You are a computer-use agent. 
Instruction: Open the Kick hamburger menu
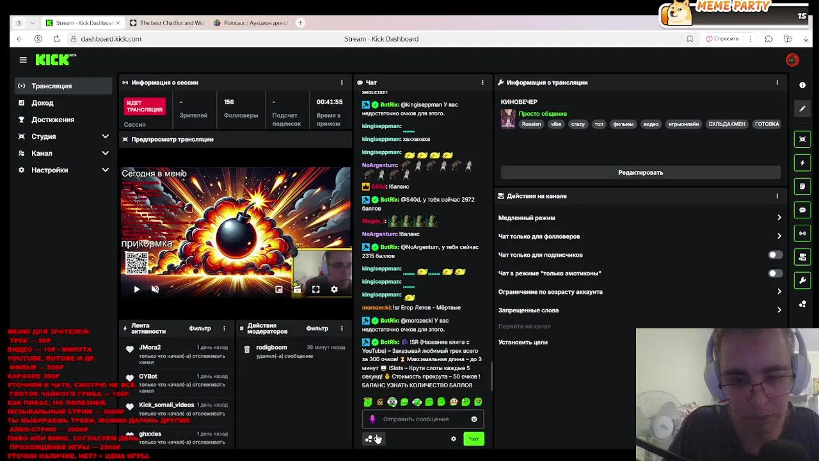coord(23,60)
